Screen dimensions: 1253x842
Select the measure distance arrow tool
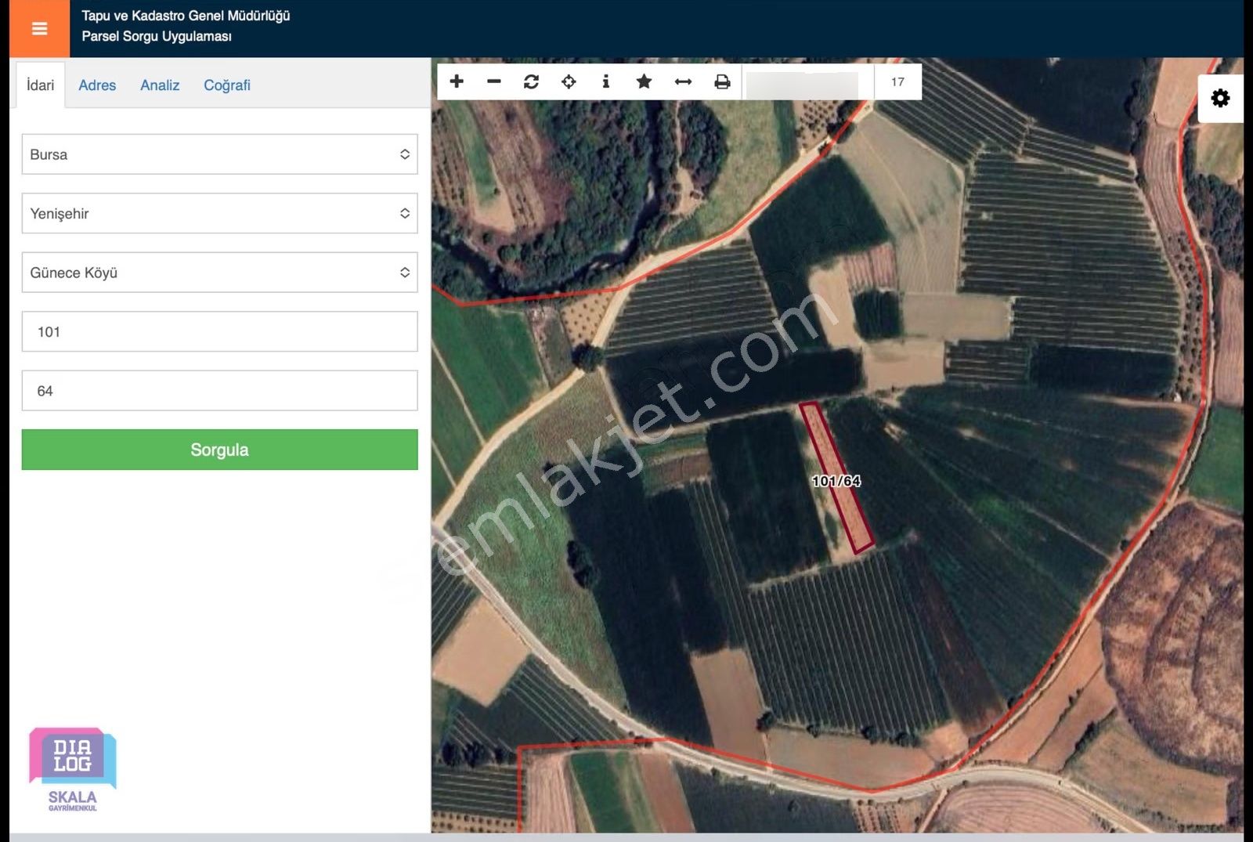683,81
